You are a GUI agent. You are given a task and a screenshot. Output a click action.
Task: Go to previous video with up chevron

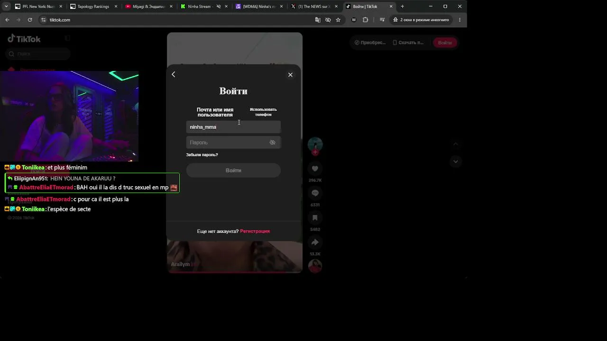point(455,144)
